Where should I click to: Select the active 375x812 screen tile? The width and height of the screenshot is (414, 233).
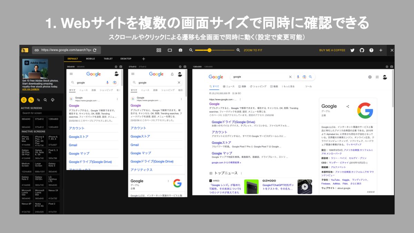(40, 123)
